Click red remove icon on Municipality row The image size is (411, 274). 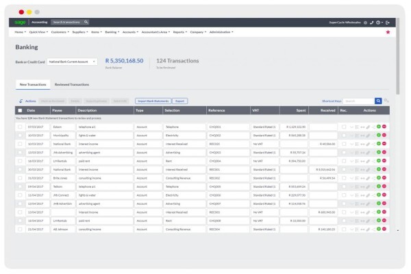[x=384, y=136]
